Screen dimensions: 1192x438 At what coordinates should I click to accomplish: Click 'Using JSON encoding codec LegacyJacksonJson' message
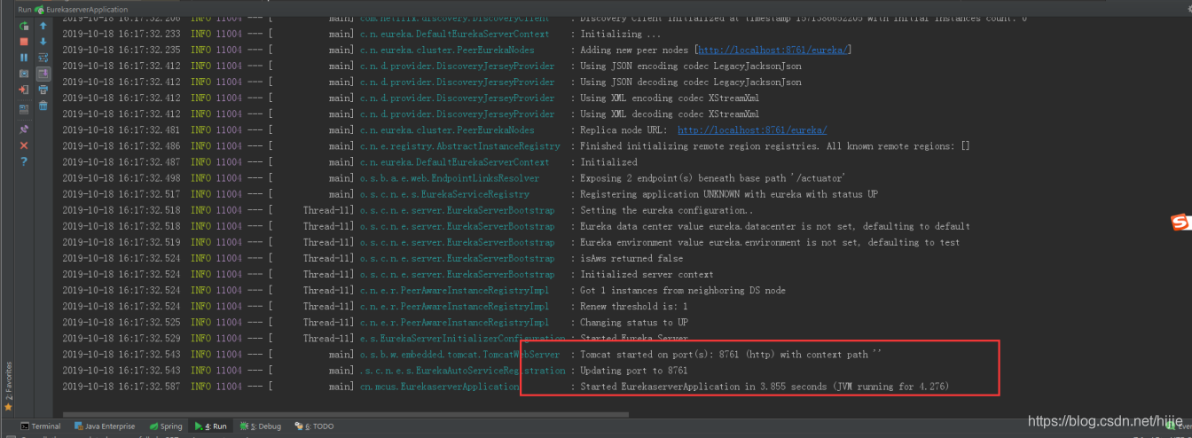point(691,66)
